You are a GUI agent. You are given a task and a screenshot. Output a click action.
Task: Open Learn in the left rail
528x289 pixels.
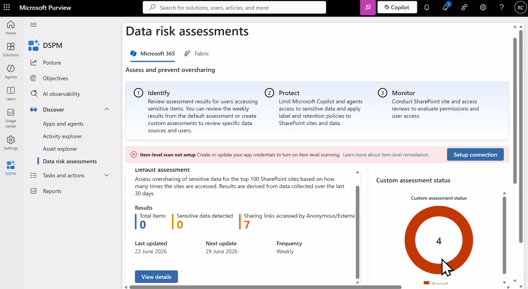point(11,93)
